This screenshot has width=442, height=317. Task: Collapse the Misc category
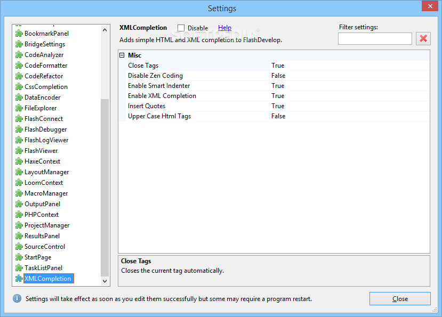click(x=122, y=55)
